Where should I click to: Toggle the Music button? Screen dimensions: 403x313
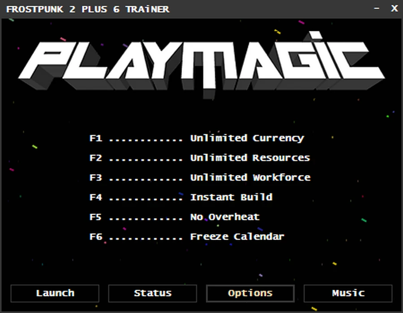[x=348, y=293]
